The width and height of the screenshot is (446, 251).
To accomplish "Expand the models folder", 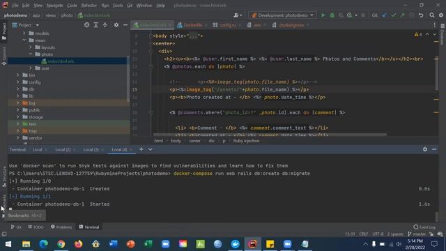I will 24,33.
